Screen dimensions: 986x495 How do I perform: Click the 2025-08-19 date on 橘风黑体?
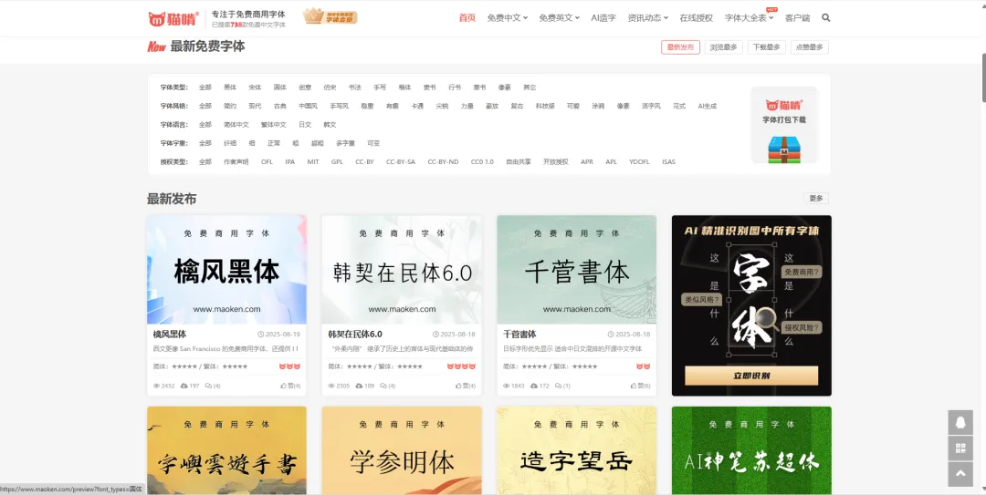click(279, 335)
